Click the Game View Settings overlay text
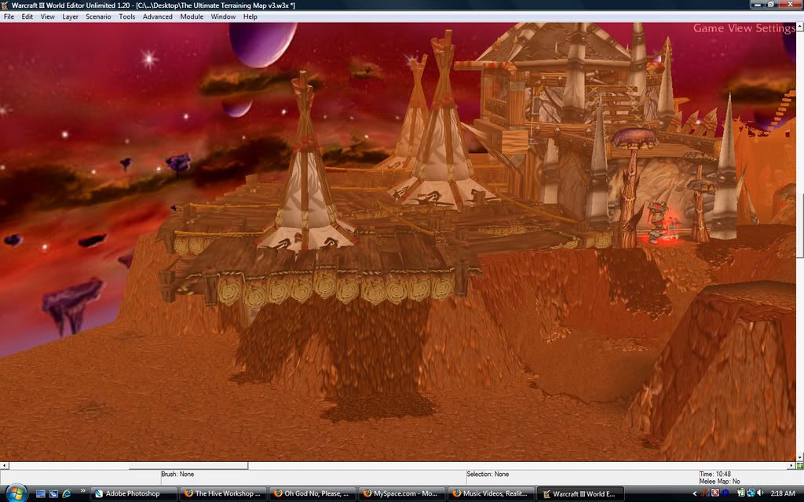The width and height of the screenshot is (804, 502). point(744,28)
